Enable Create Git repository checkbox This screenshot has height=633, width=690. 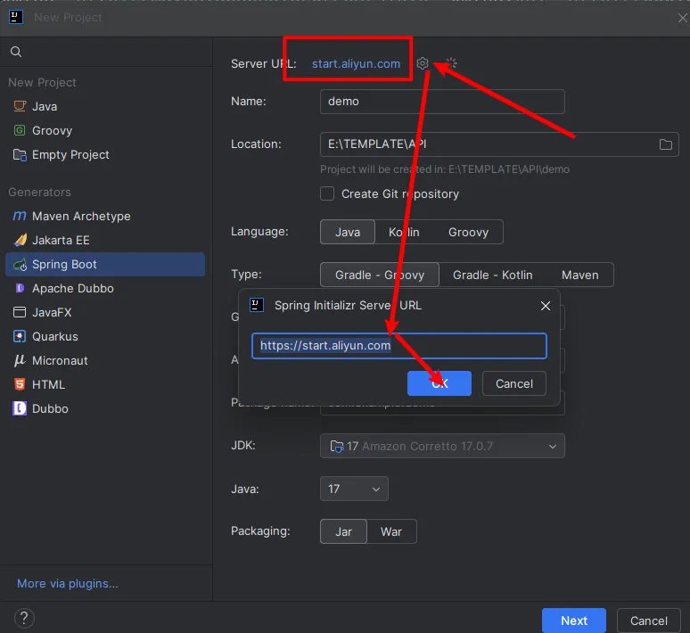point(327,193)
